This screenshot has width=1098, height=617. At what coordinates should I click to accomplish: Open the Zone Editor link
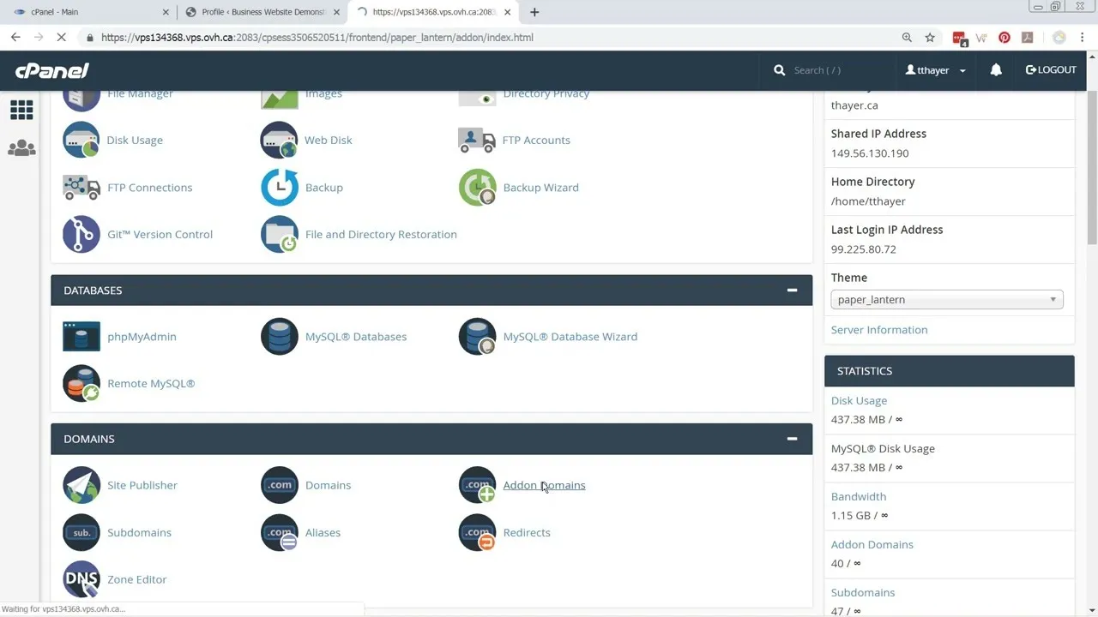(136, 579)
